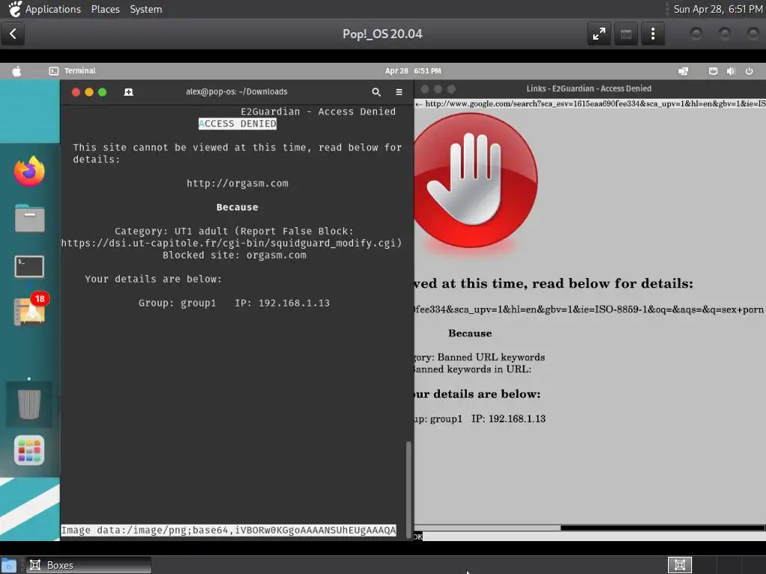Click Banned URL keywords text in Links
Viewport: 766px width, 574px height.
491,357
